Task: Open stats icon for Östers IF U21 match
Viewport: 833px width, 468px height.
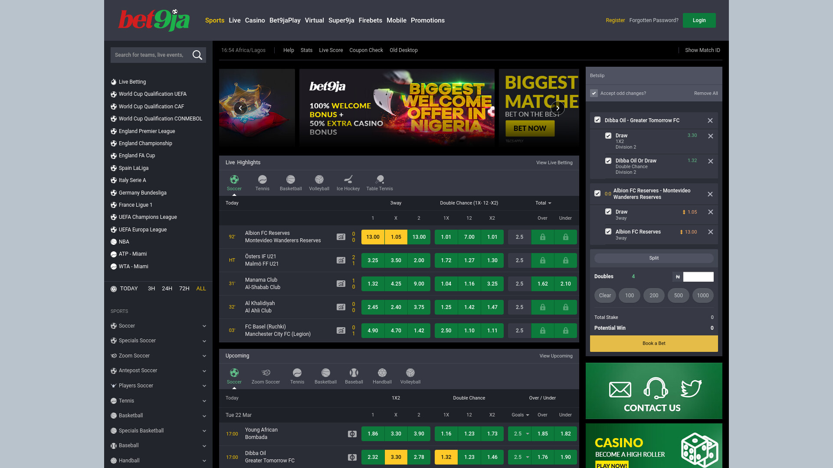Action: [341, 260]
